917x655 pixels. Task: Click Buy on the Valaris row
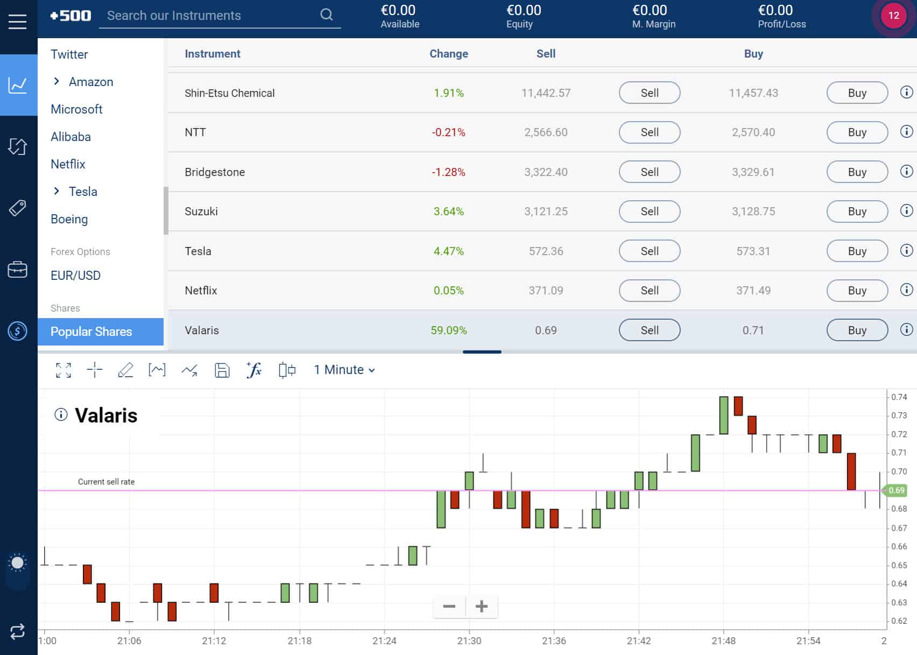click(x=857, y=330)
